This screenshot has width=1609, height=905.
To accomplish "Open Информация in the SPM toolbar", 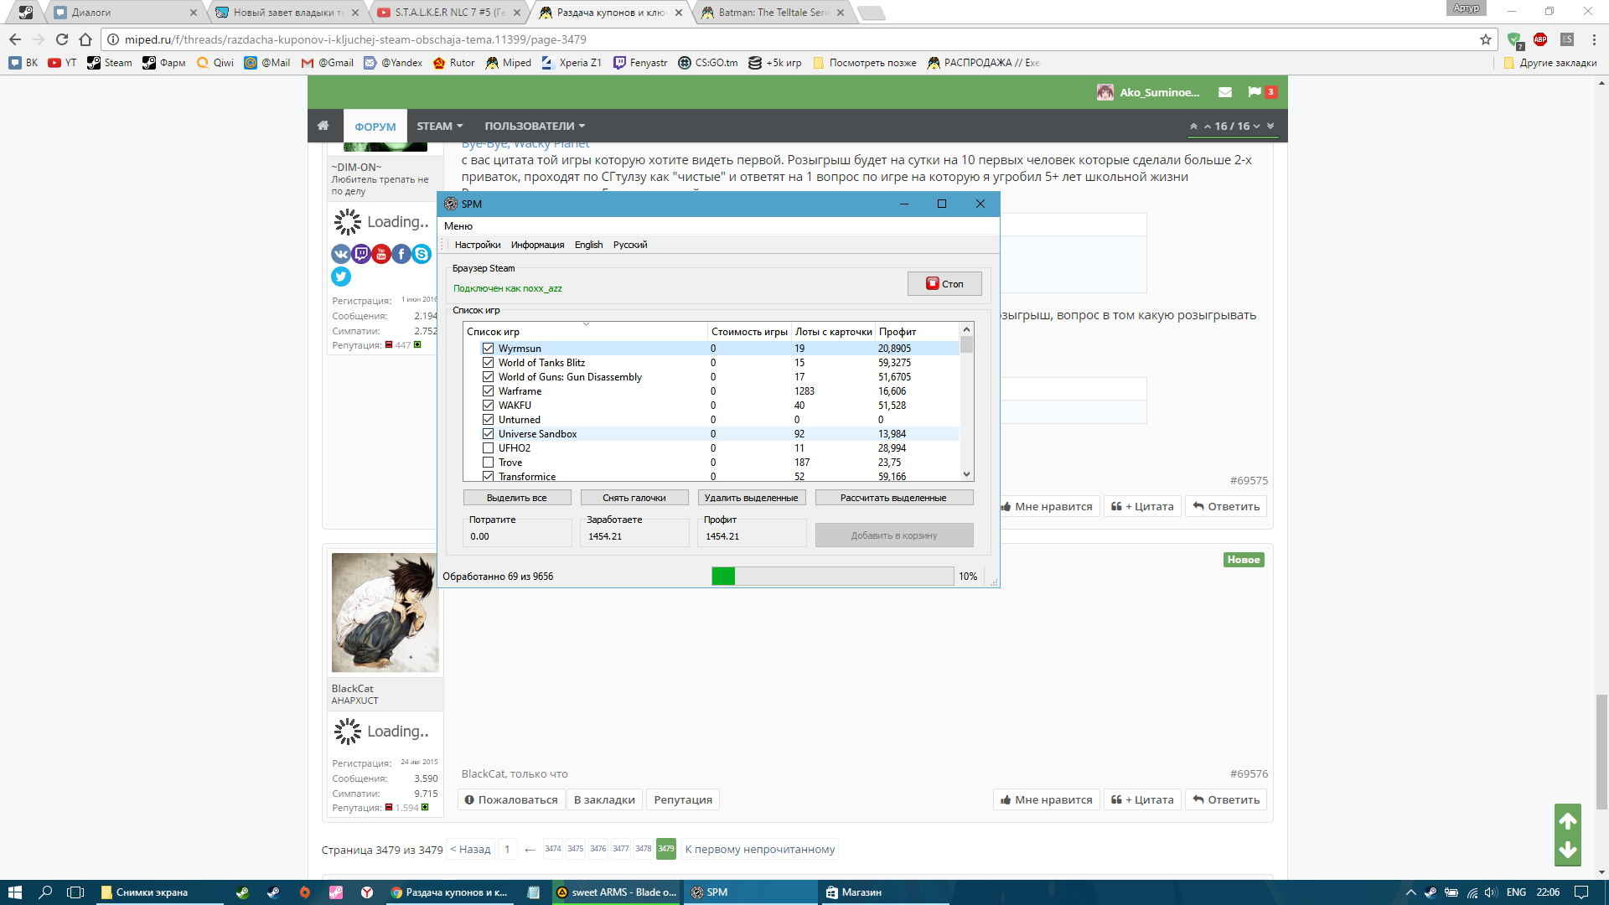I will pyautogui.click(x=538, y=245).
